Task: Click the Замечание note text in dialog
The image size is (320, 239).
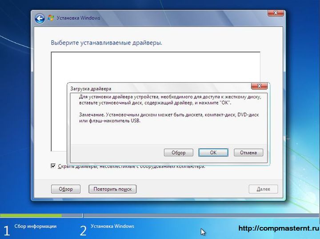Action: click(169, 118)
